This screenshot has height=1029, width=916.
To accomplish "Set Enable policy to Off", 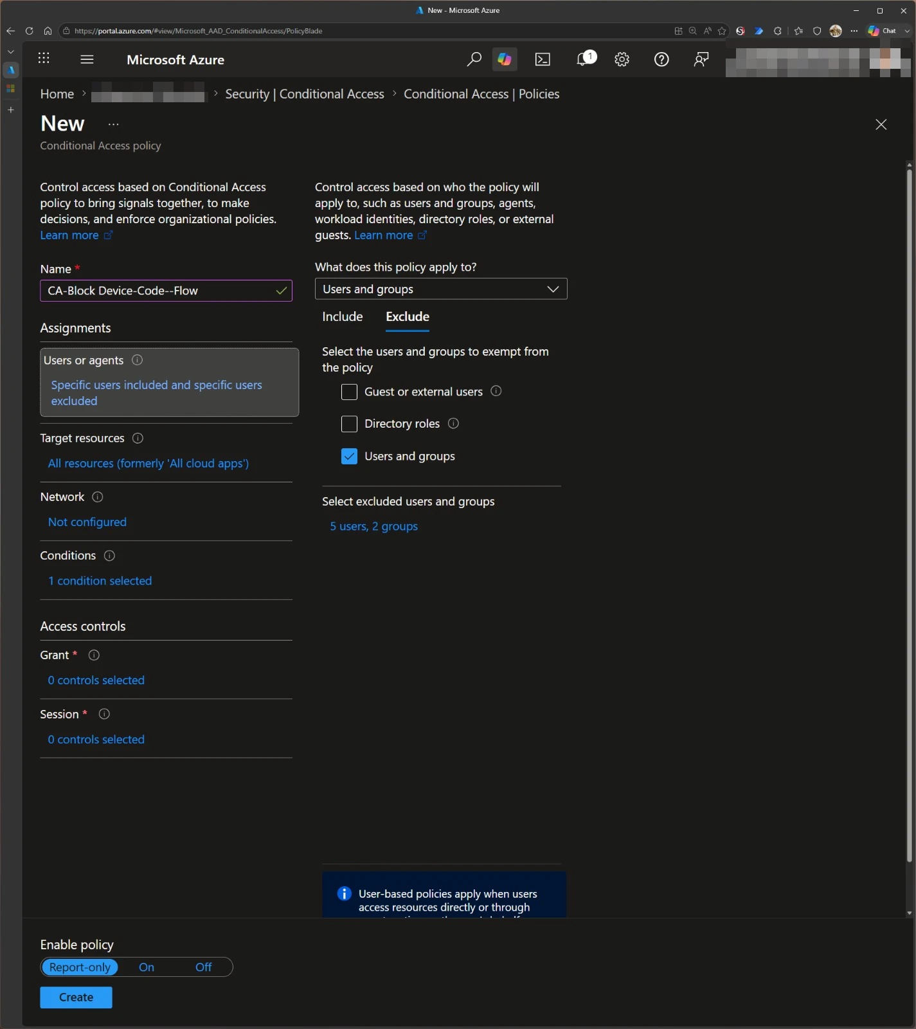I will pyautogui.click(x=204, y=967).
